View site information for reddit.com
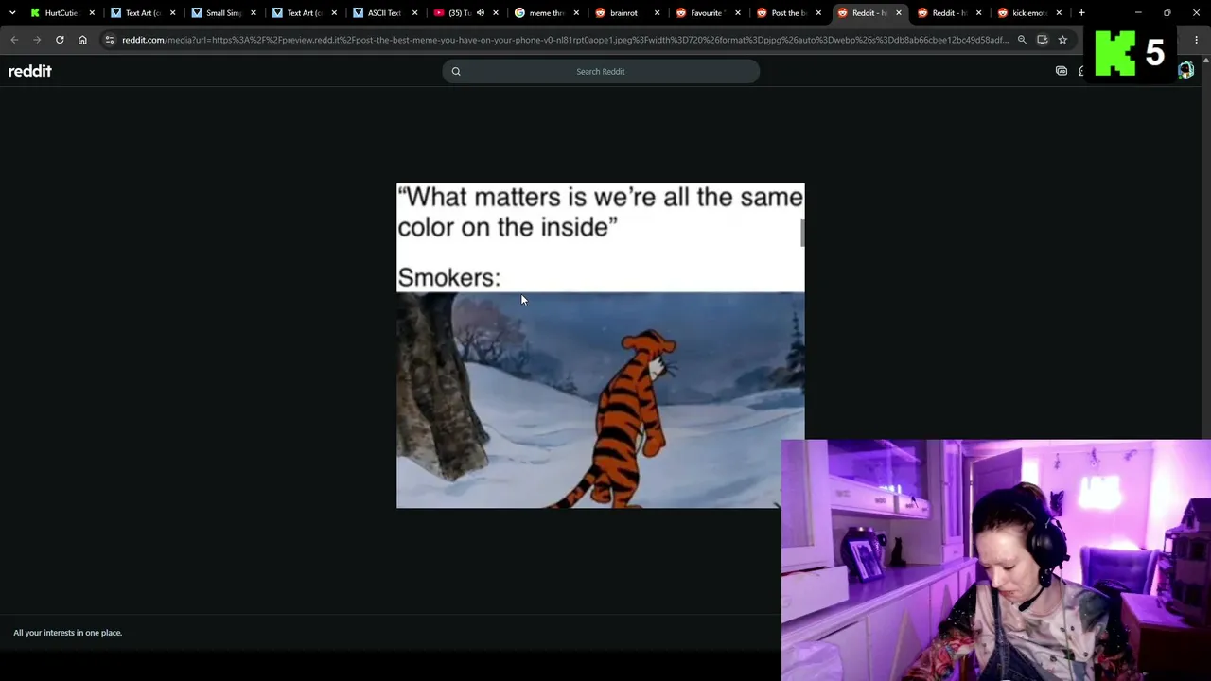The height and width of the screenshot is (681, 1211). coord(110,40)
